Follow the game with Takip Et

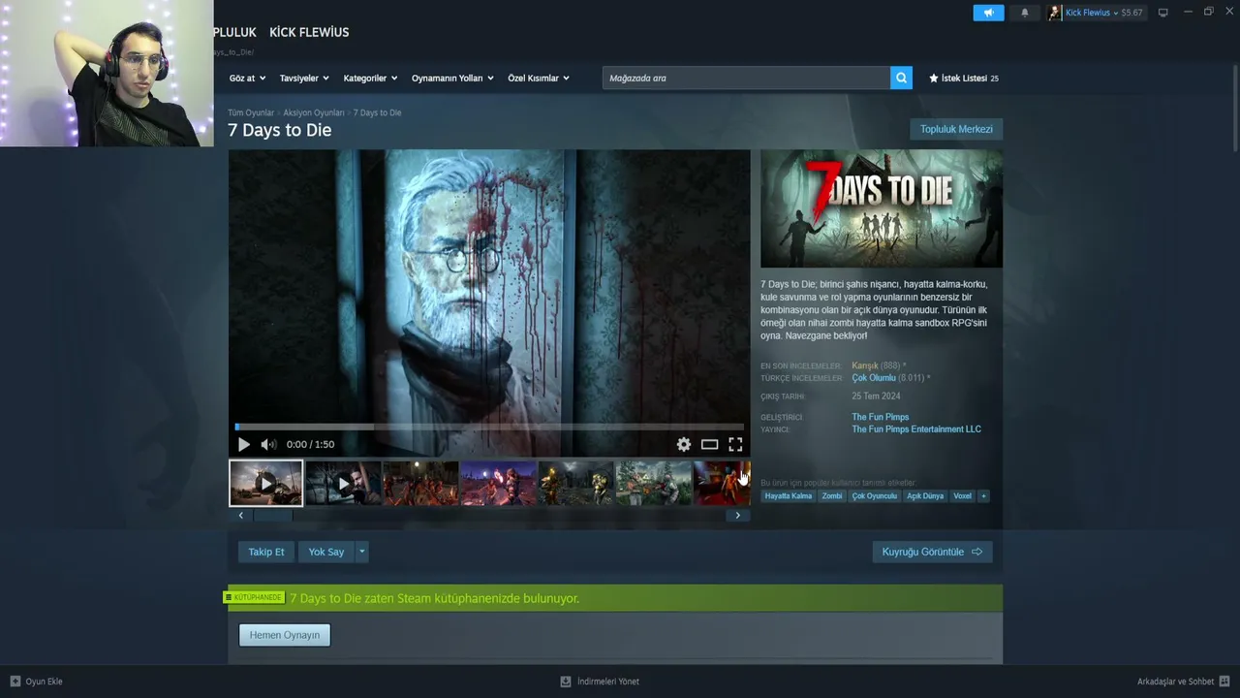(x=266, y=552)
